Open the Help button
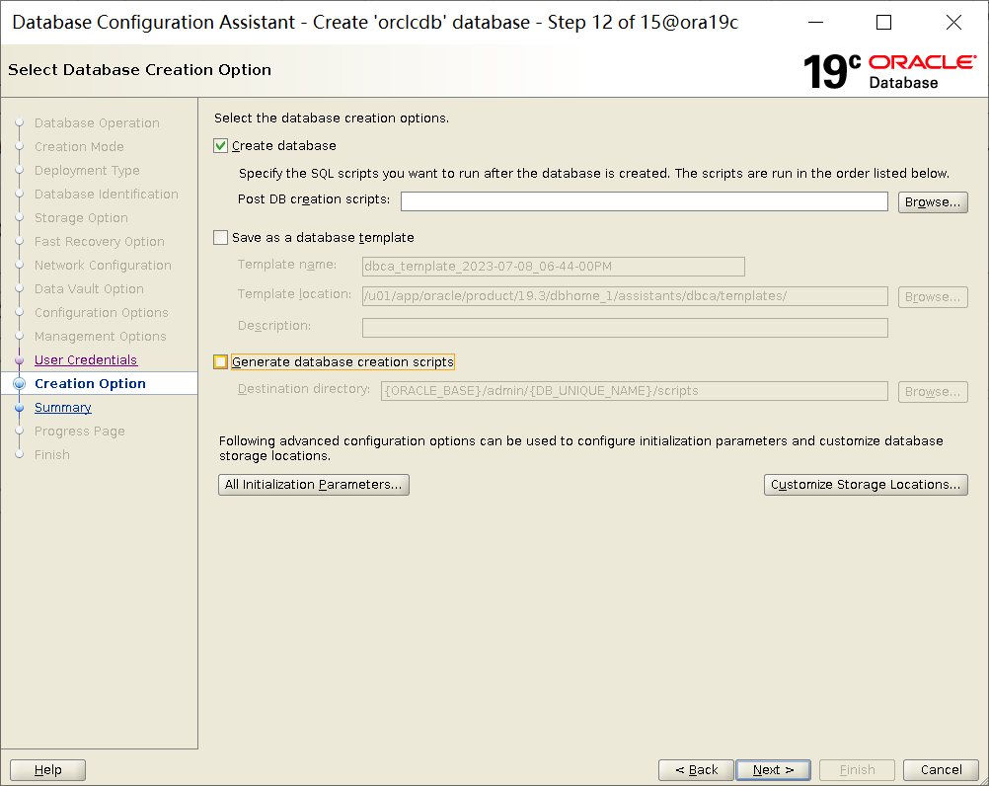 click(x=48, y=769)
